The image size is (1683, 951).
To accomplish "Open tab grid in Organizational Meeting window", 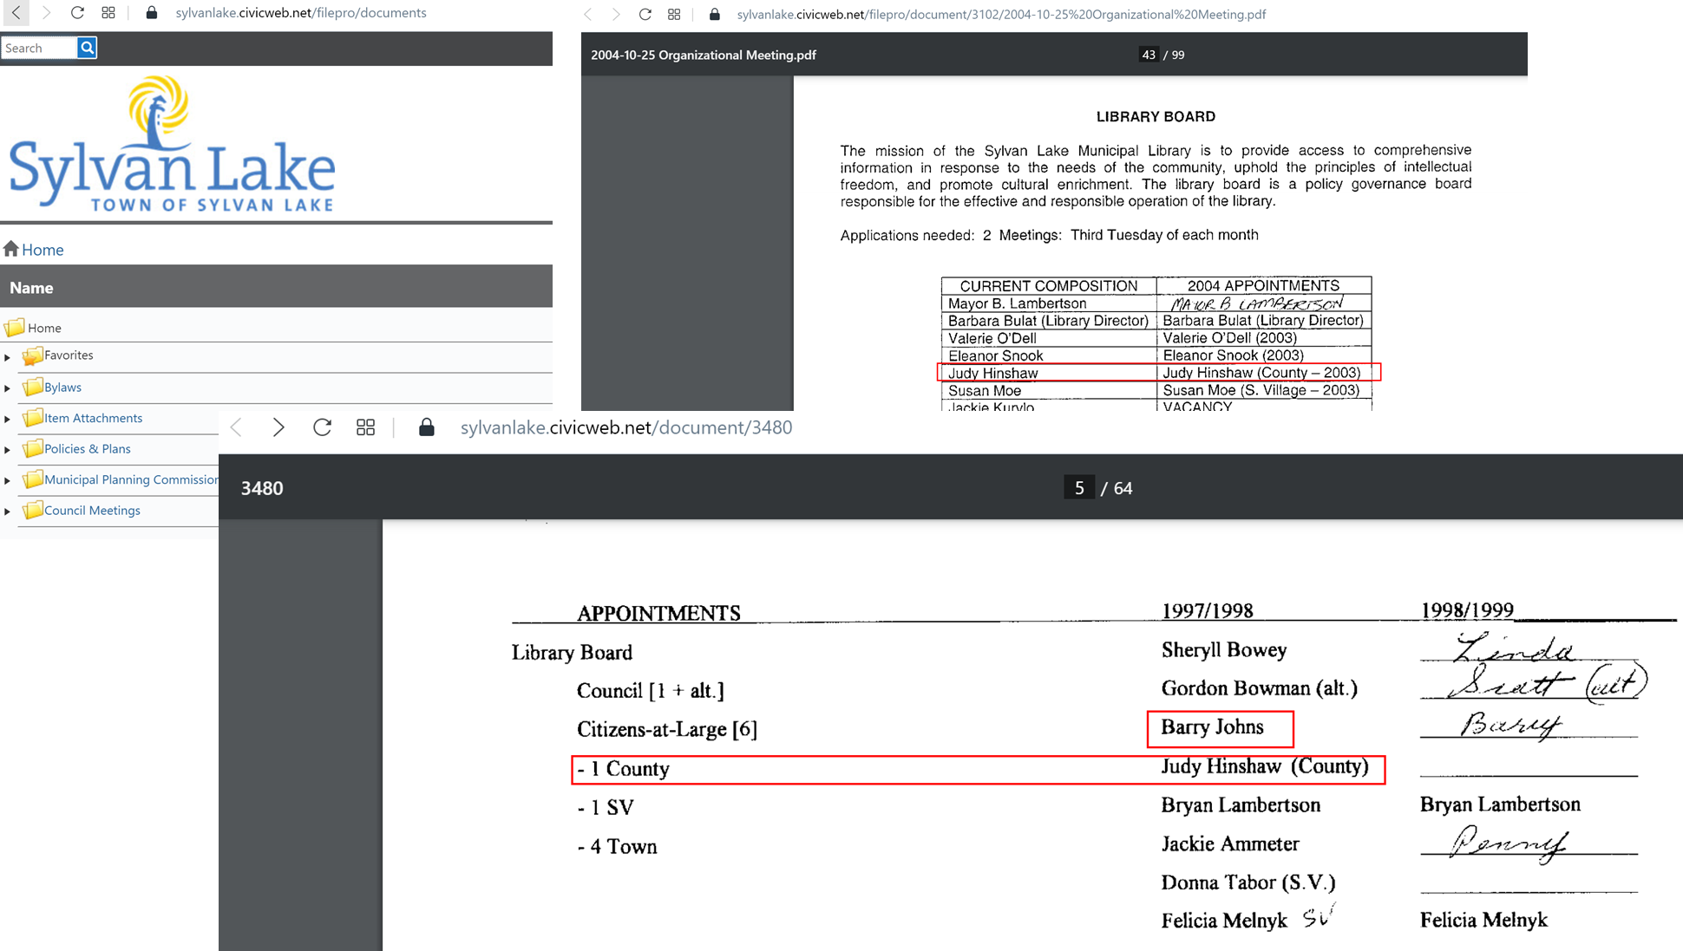I will (x=674, y=15).
